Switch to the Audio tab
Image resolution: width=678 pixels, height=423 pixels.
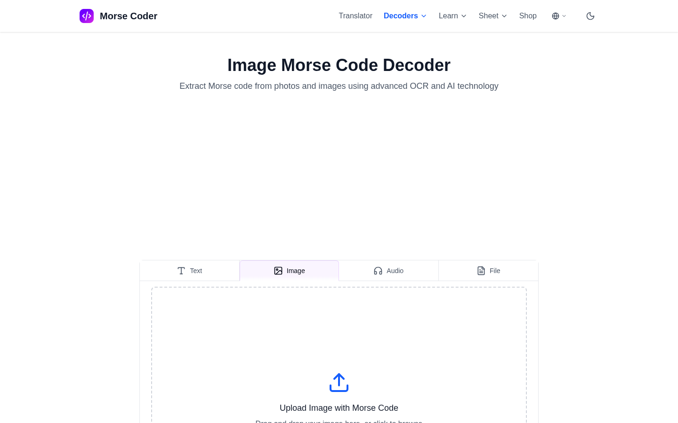[x=388, y=271]
